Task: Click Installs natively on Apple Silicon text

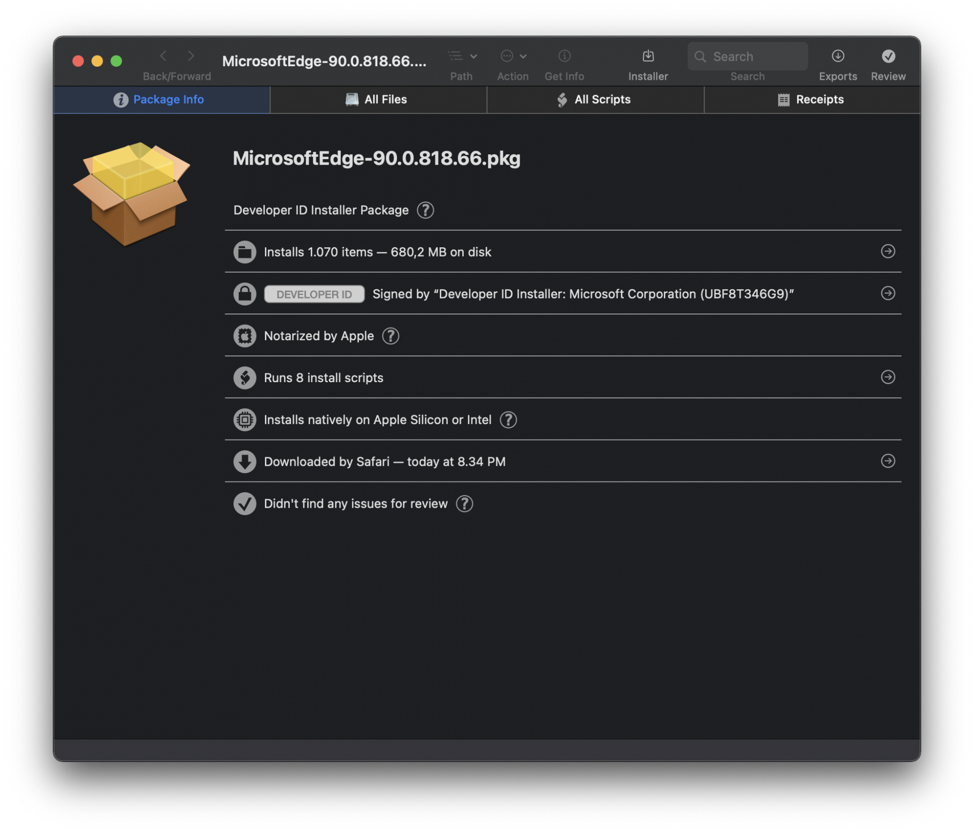Action: coord(377,420)
